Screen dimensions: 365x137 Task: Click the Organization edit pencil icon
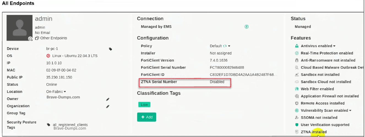[x=108, y=106]
